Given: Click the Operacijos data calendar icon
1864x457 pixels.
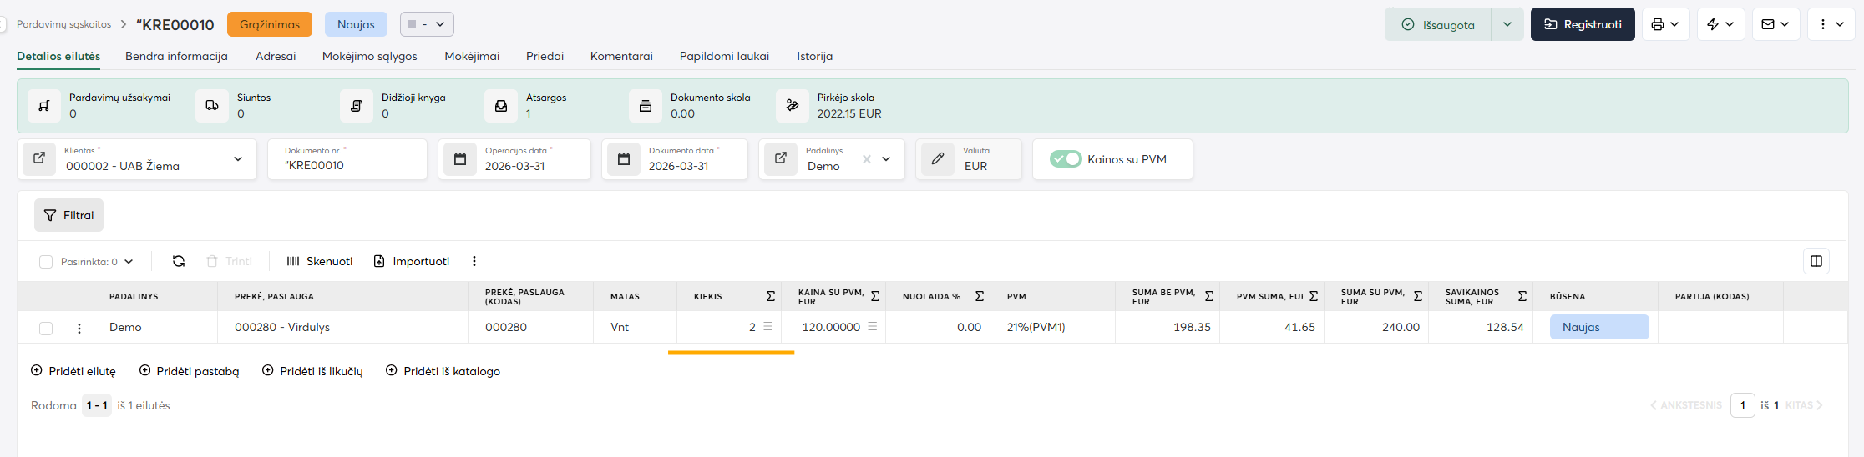Looking at the screenshot, I should (460, 159).
